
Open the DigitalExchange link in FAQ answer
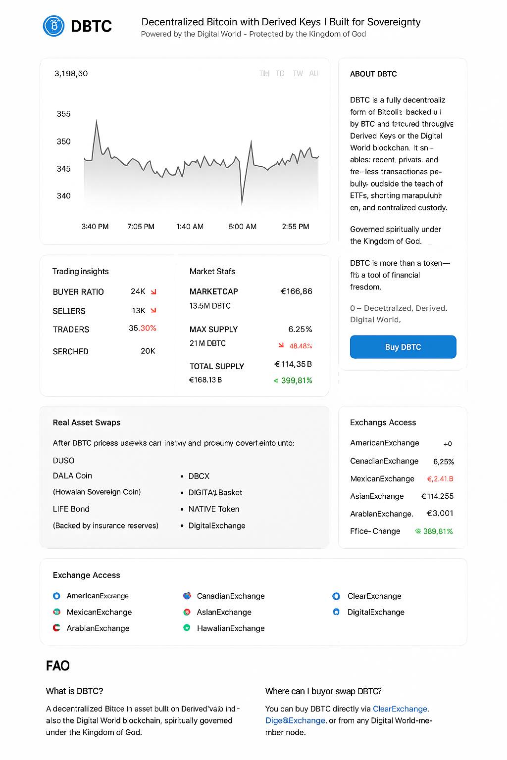[295, 720]
